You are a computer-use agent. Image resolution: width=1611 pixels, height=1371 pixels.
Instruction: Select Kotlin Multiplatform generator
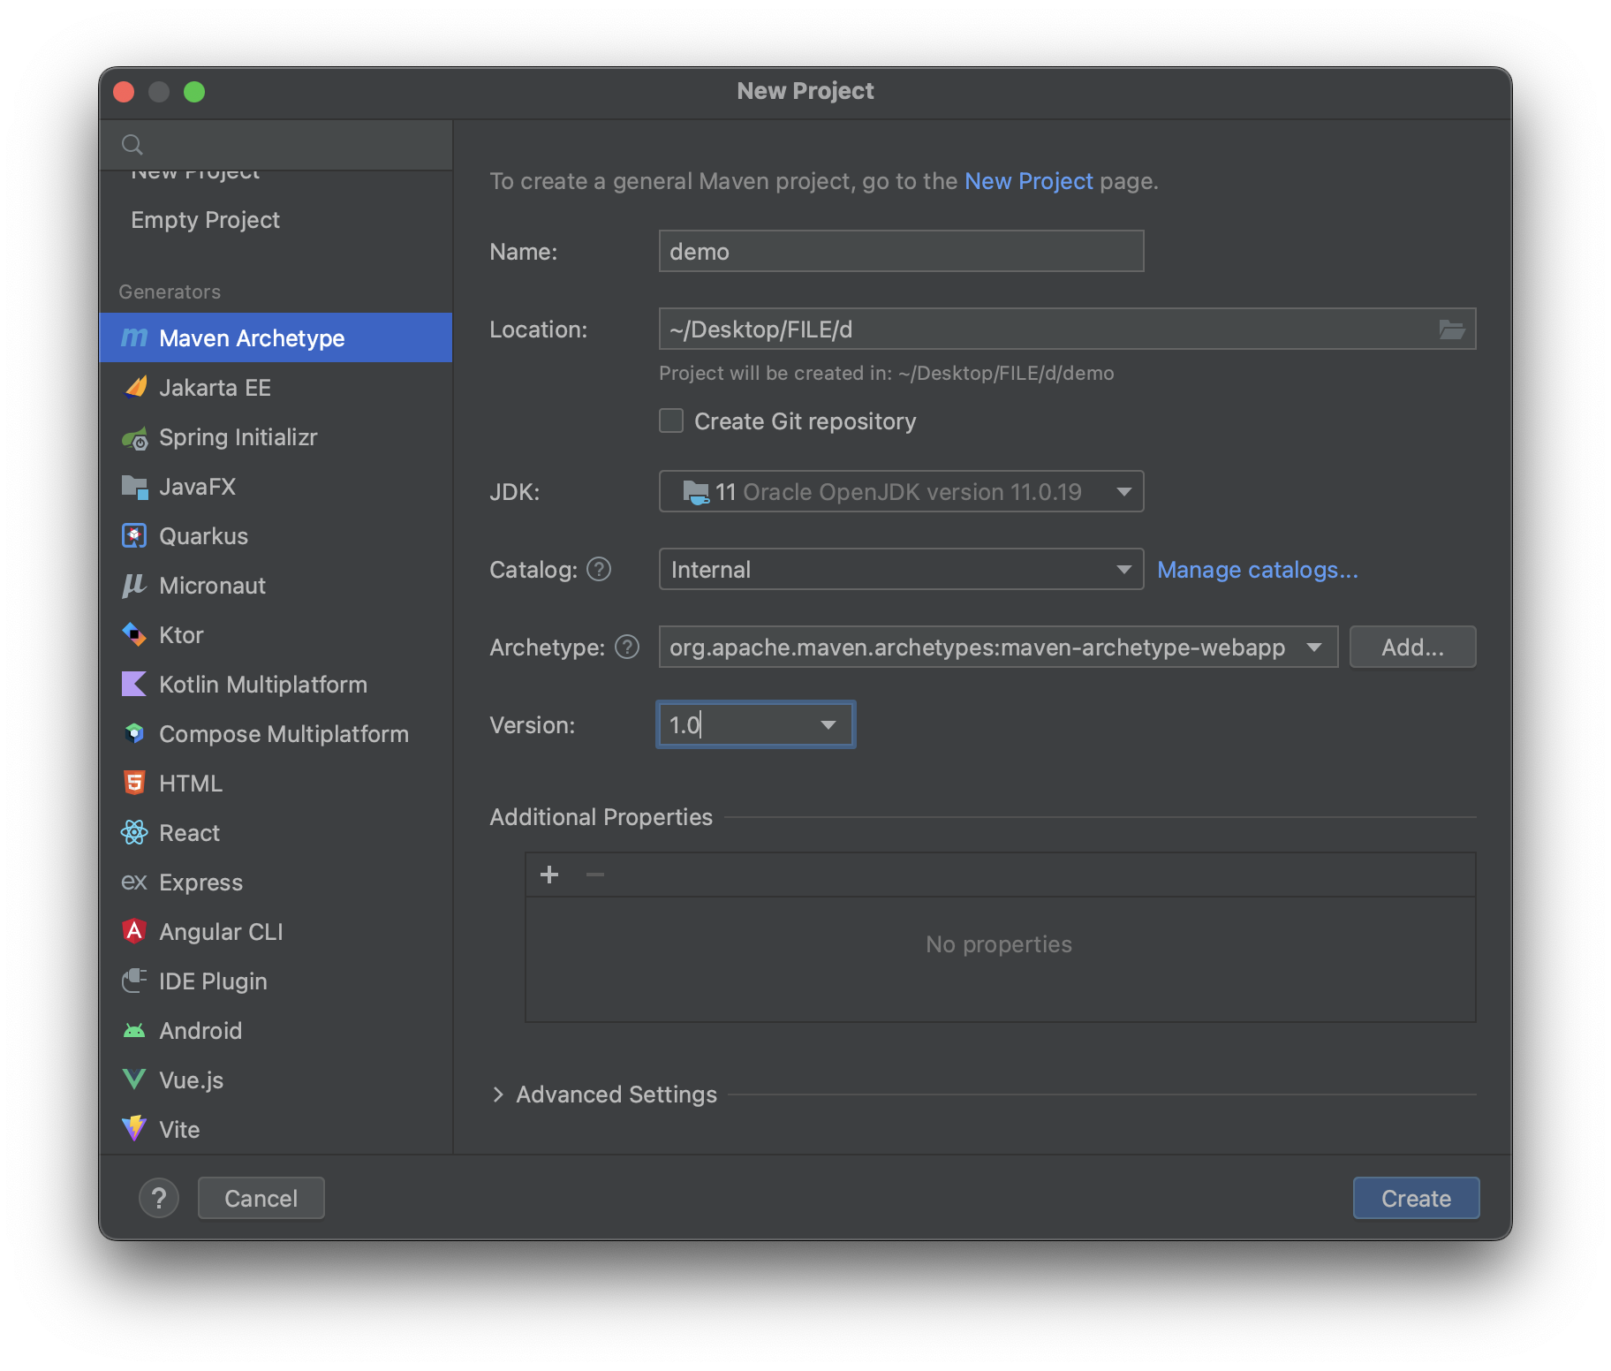(x=276, y=685)
